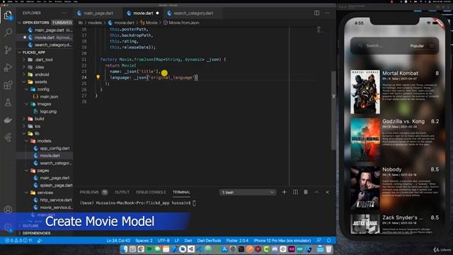The height and width of the screenshot is (255, 453).
Task: Click Dart language mode in status bar
Action: click(188, 241)
